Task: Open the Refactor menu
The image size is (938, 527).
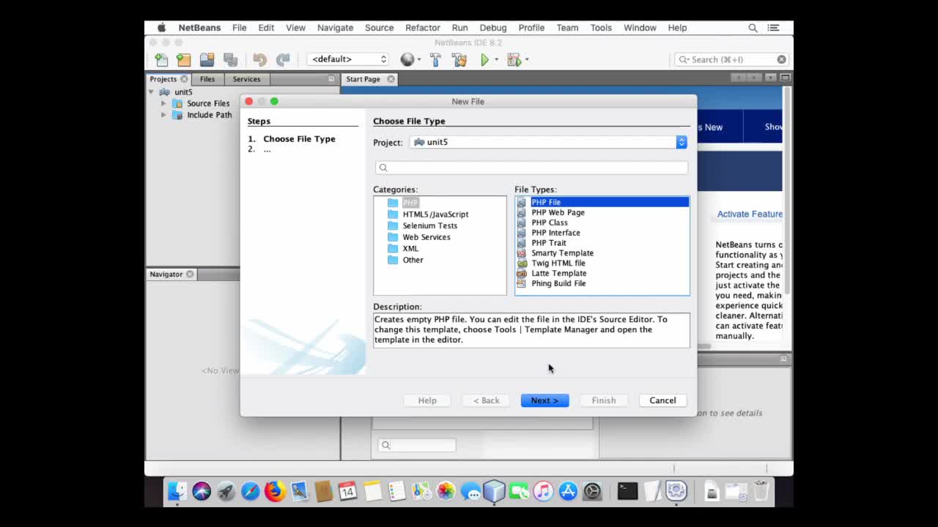Action: click(423, 28)
